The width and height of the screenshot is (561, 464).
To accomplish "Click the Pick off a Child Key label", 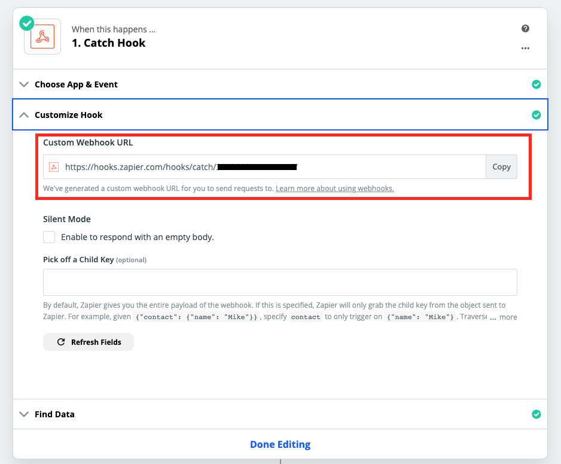I will pyautogui.click(x=78, y=260).
